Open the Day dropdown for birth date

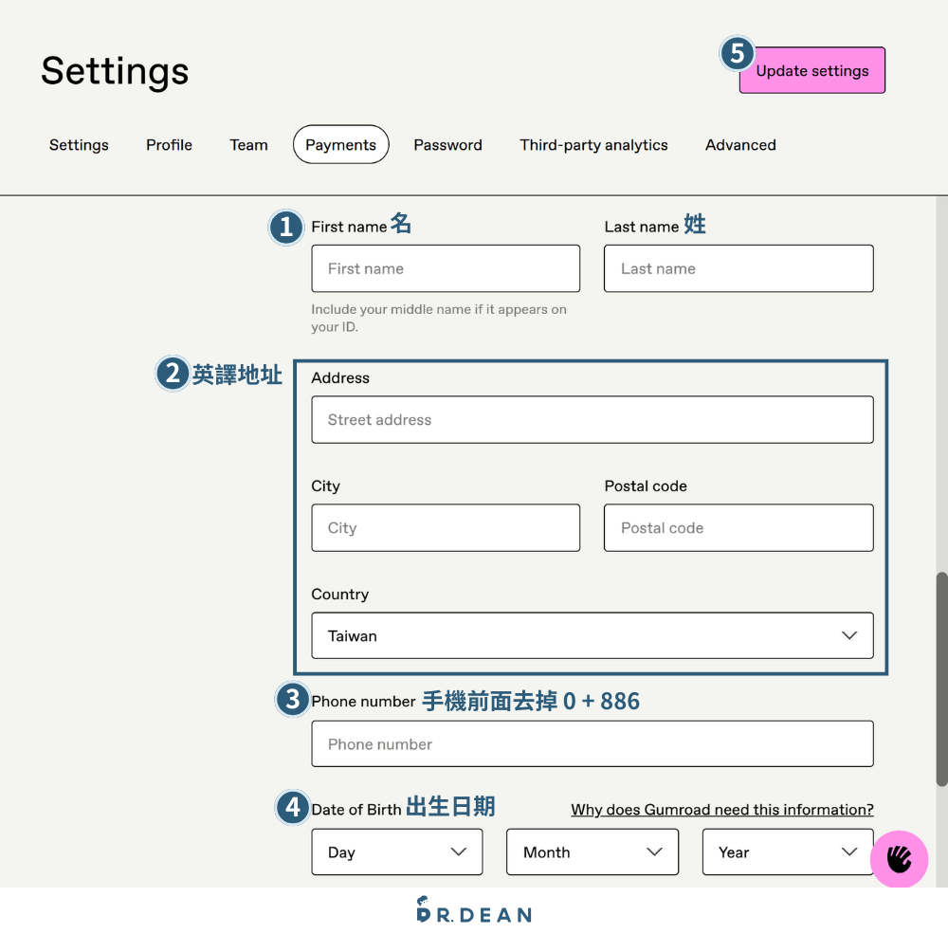click(396, 852)
